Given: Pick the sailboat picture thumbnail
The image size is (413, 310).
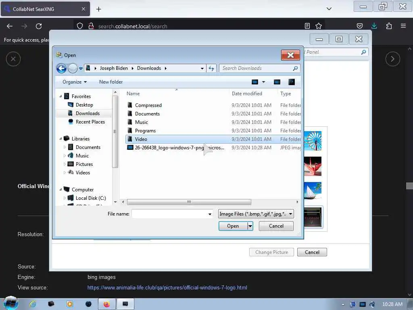Looking at the screenshot, I should [313, 191].
